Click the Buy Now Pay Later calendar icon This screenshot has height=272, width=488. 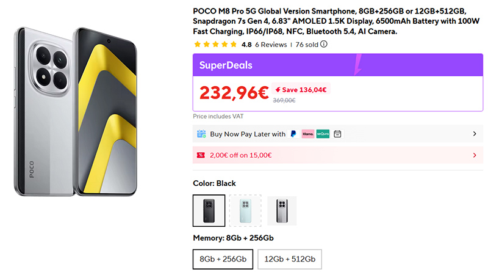pos(201,134)
